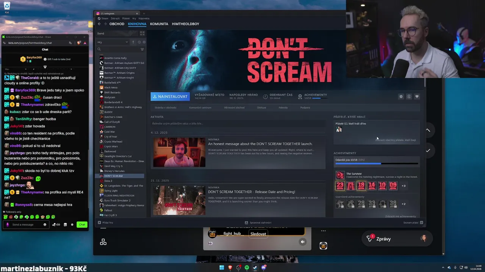Viewport: 485px width, 272px height.
Task: Add DON'T SCREAM to favorites heart icon
Action: [x=417, y=96]
